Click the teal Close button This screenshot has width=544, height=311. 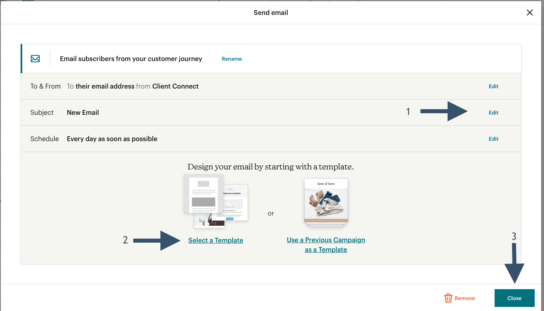(x=514, y=298)
